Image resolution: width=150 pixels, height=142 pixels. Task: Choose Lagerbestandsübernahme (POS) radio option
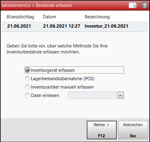pos(27,78)
